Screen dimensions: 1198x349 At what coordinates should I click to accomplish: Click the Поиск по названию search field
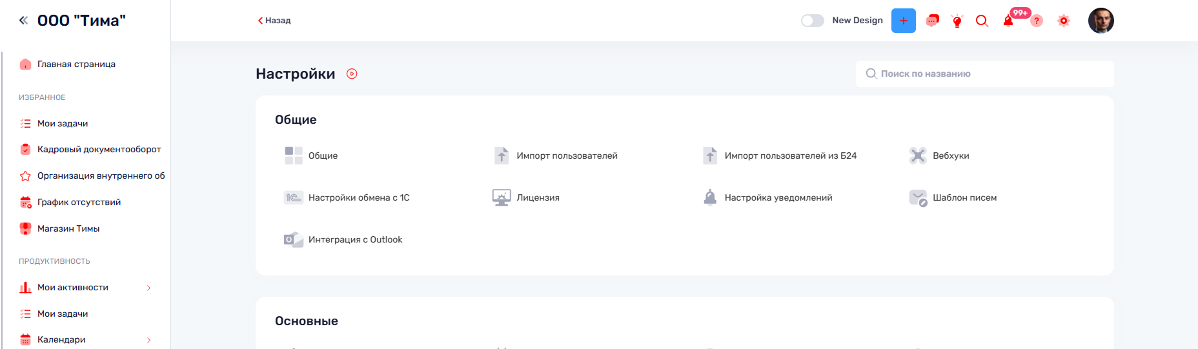[x=984, y=74]
